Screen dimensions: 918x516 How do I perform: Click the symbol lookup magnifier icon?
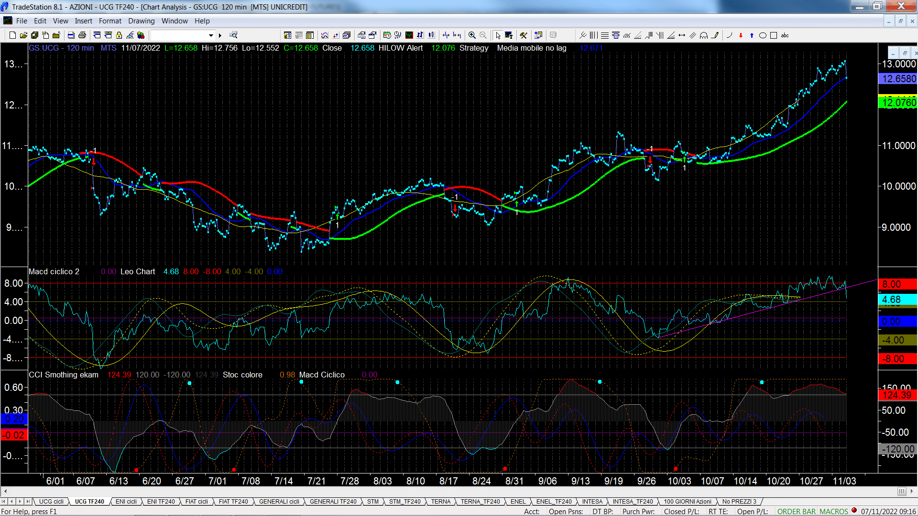point(233,35)
